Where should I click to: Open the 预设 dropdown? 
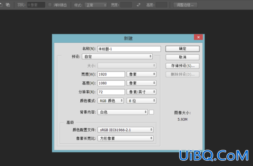click(x=117, y=57)
